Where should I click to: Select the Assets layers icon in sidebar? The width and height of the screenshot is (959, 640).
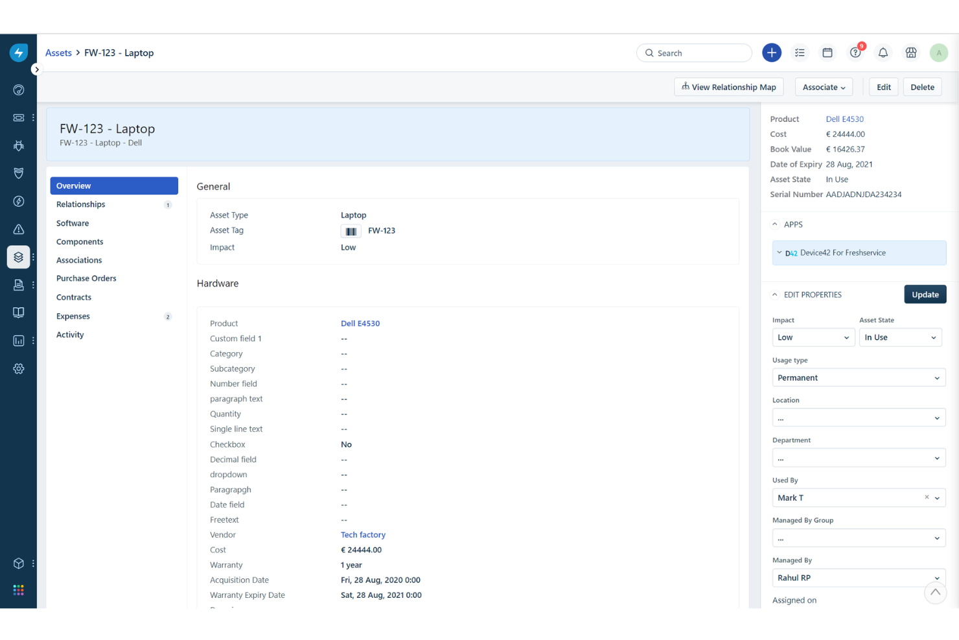[18, 257]
